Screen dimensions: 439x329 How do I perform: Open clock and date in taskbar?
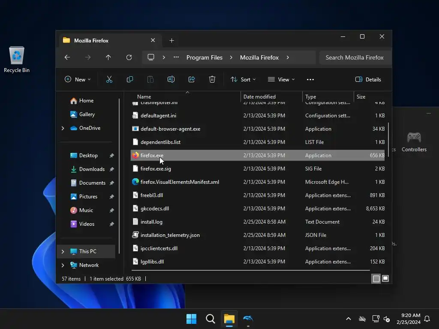pos(409,319)
